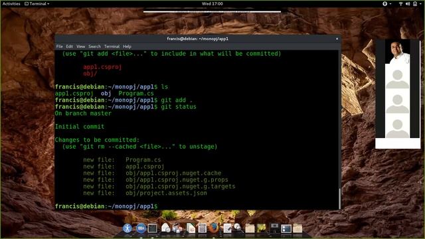Close the terminal window
This screenshot has height=239, width=425.
point(337,39)
